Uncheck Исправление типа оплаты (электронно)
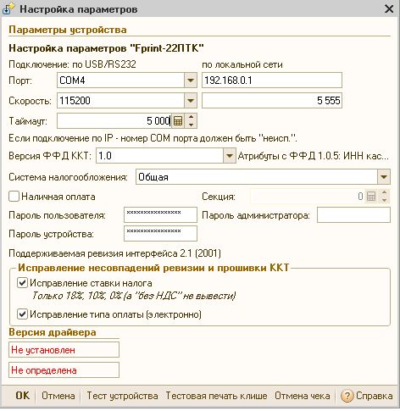Screen dimensions: 400x411 pos(22,314)
